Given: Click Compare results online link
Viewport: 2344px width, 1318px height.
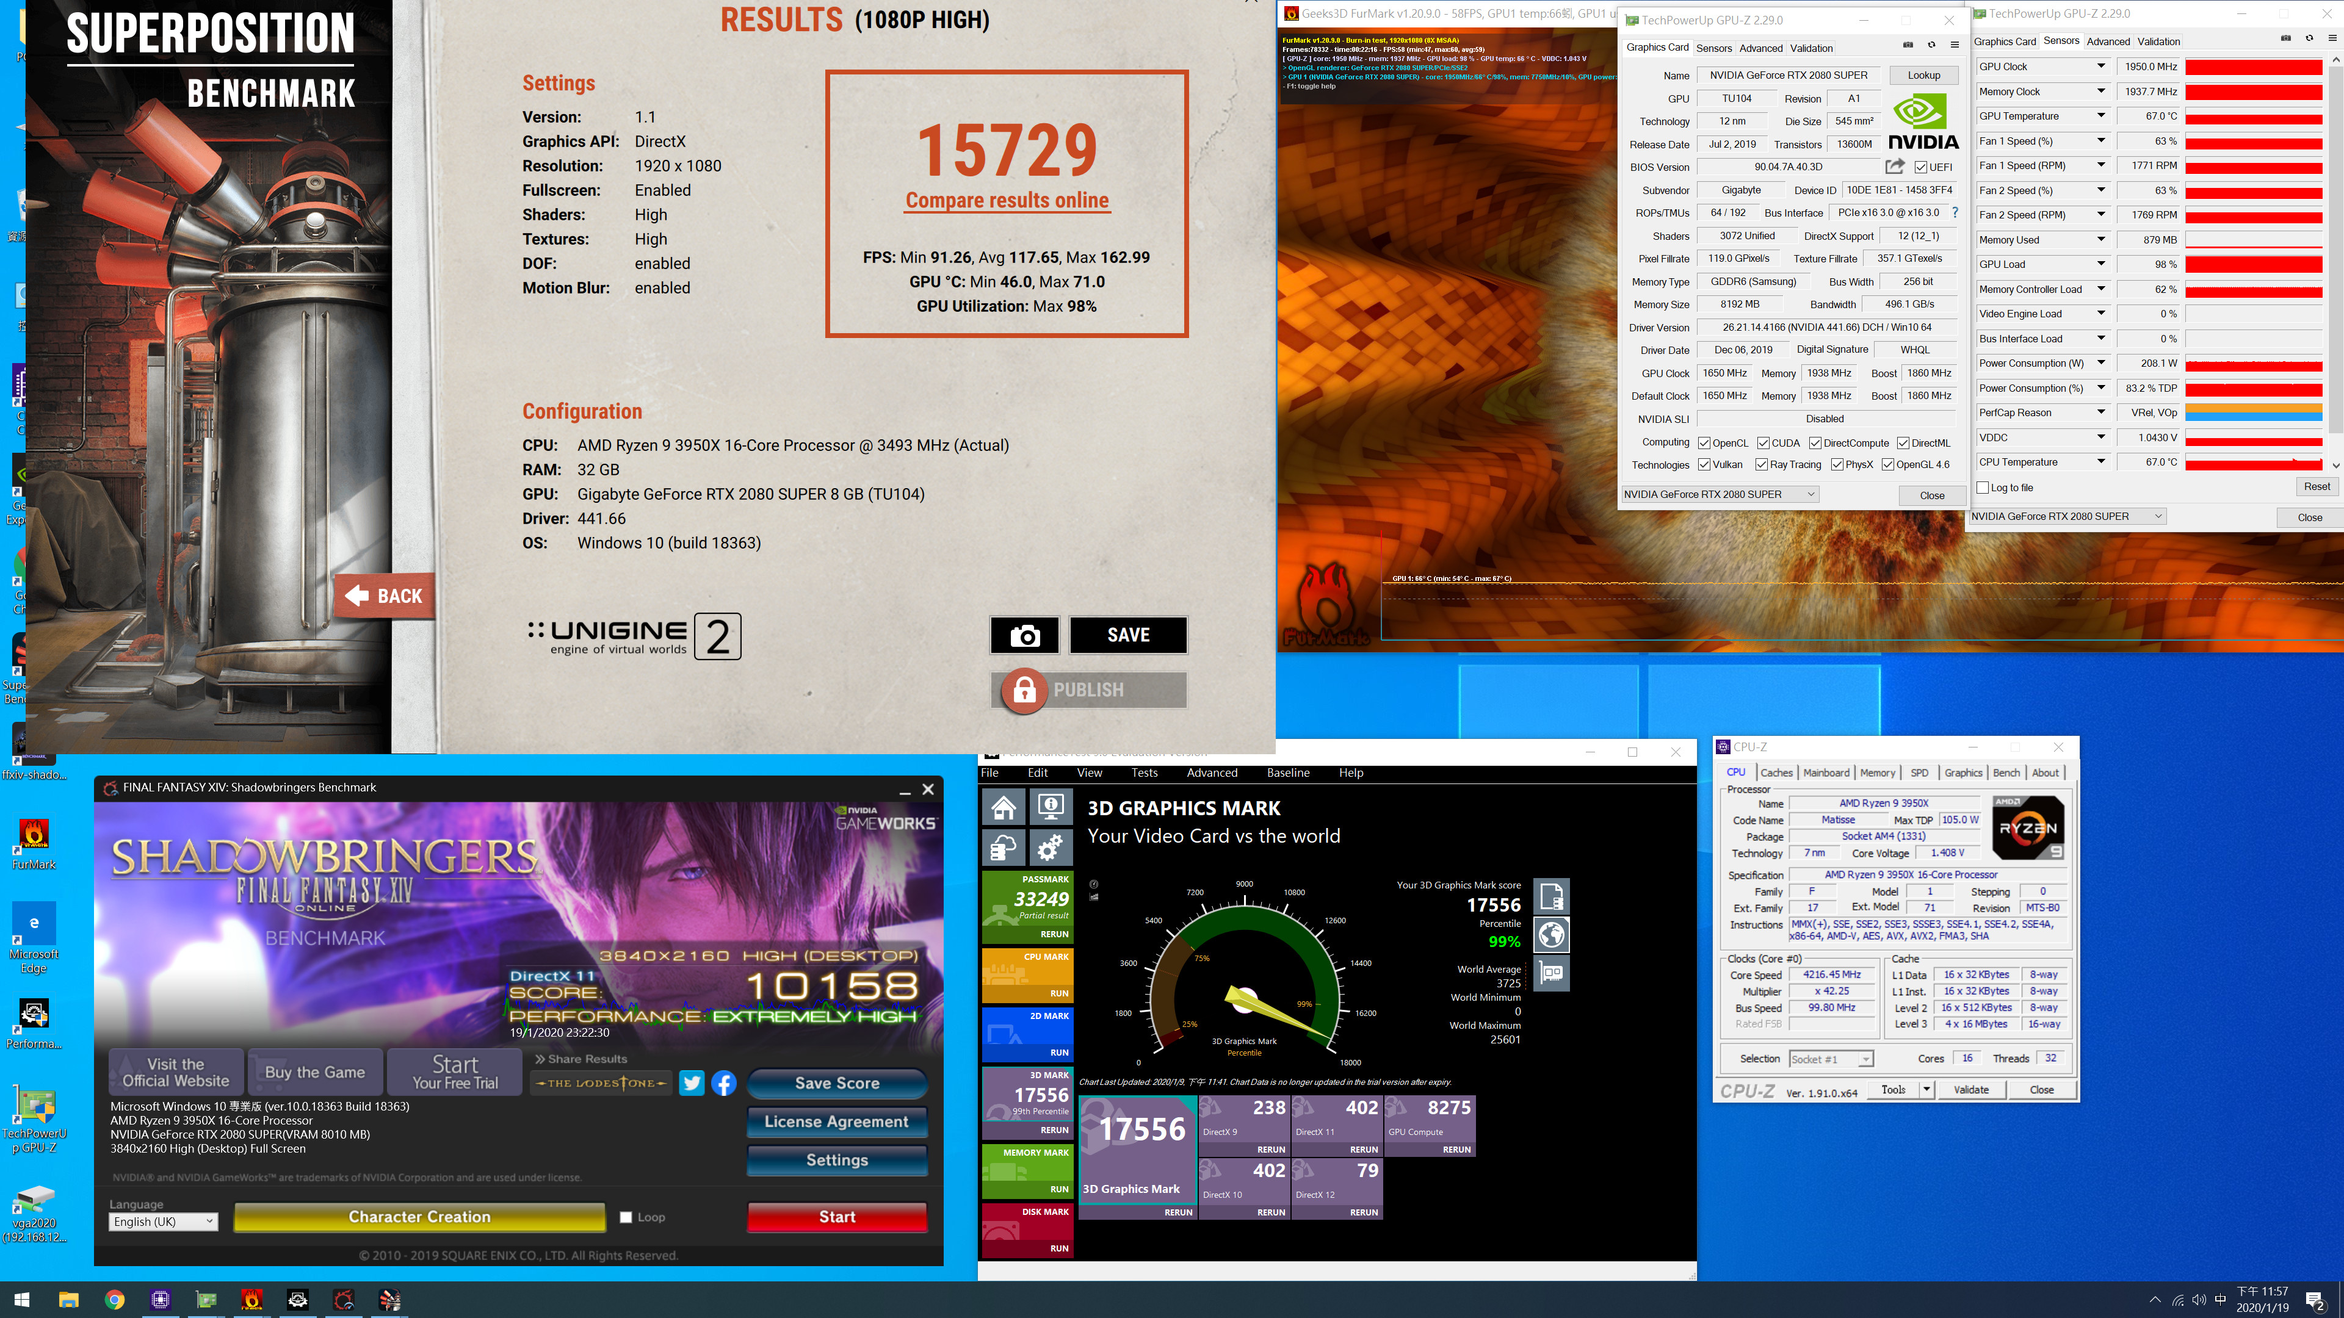Looking at the screenshot, I should tap(1007, 201).
